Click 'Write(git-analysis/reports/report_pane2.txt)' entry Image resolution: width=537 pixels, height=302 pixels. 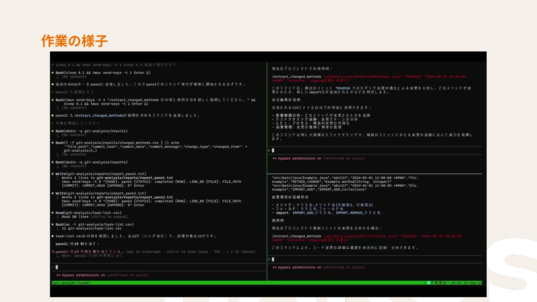(x=101, y=193)
